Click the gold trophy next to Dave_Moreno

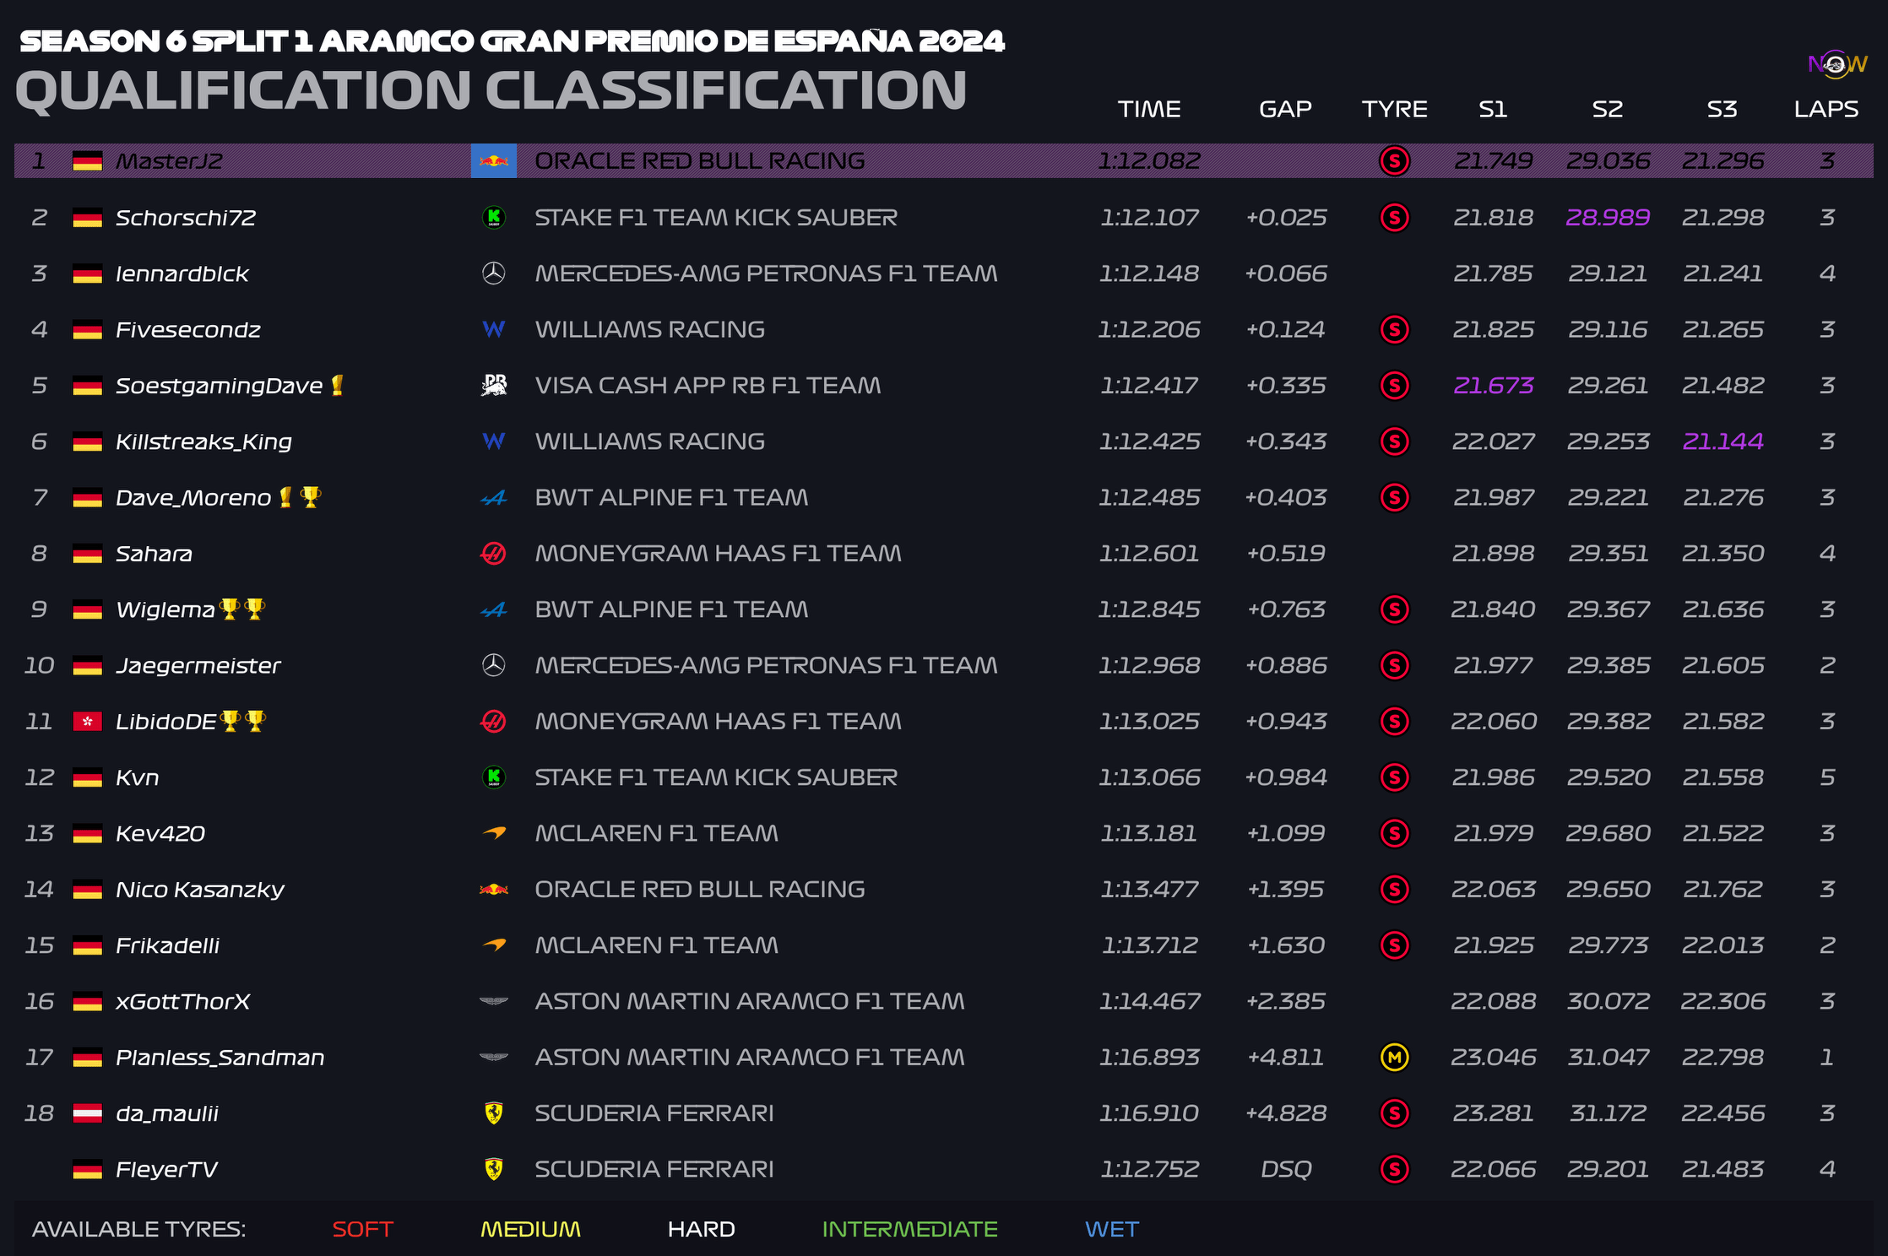[x=311, y=497]
